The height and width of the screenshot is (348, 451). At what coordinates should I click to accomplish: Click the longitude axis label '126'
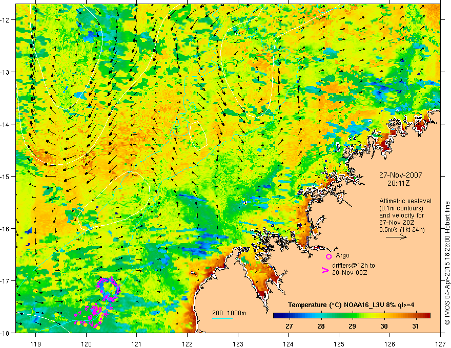[x=389, y=344]
